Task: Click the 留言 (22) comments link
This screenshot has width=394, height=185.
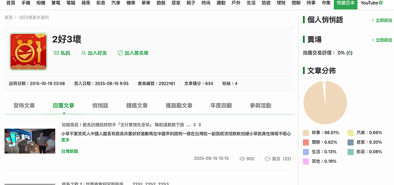Action: (x=281, y=159)
